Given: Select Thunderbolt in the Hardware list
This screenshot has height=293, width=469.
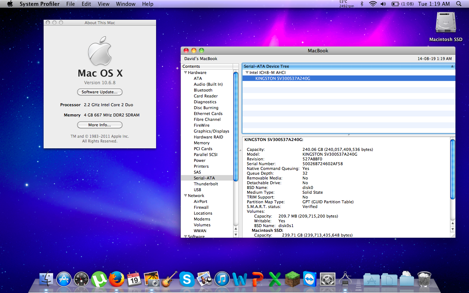Looking at the screenshot, I should (206, 184).
